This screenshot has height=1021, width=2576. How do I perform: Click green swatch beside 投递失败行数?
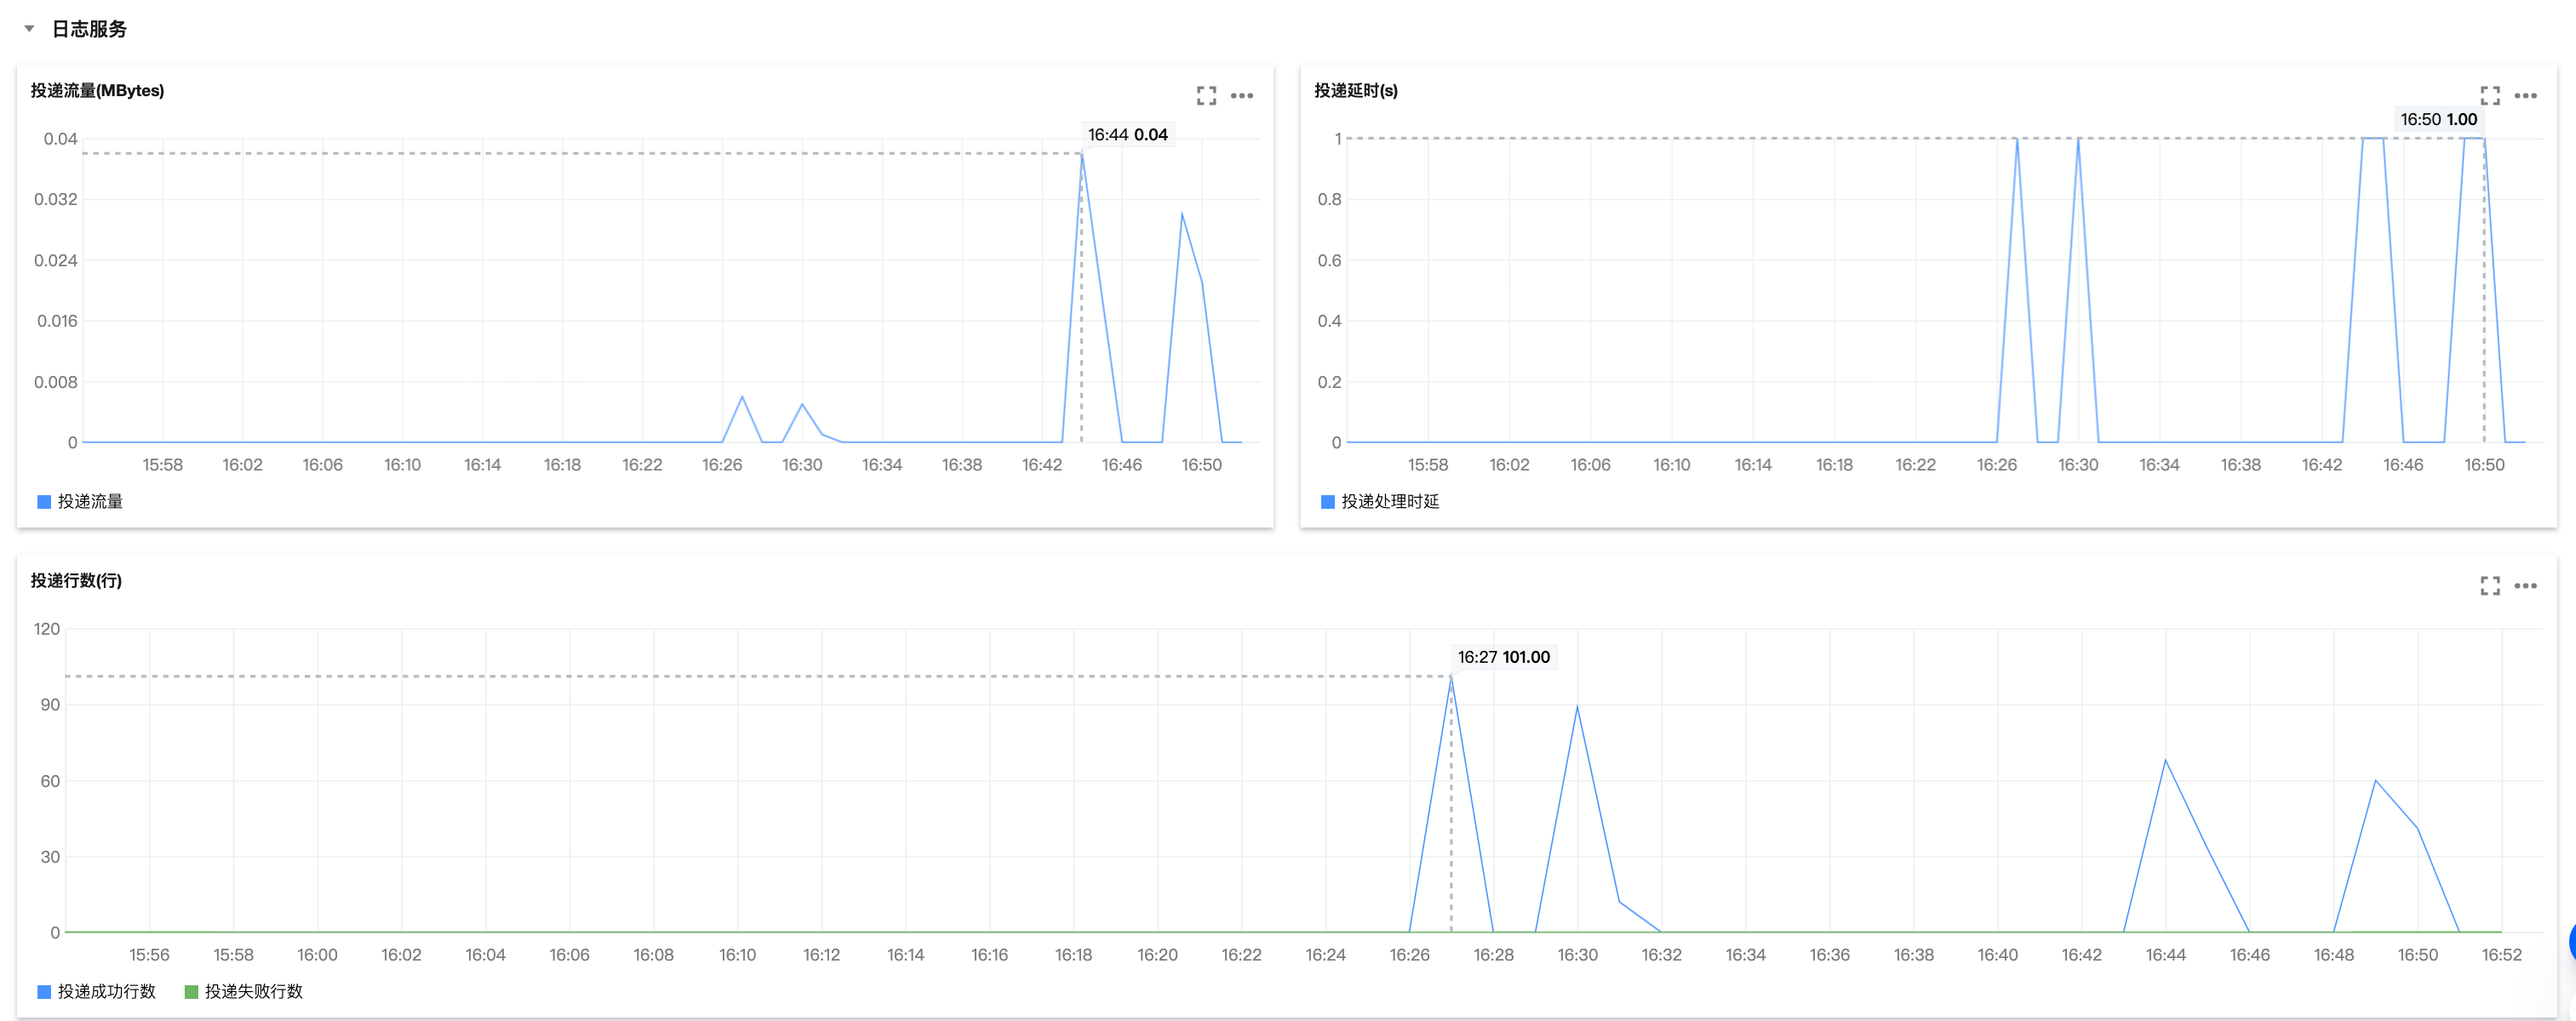point(191,991)
